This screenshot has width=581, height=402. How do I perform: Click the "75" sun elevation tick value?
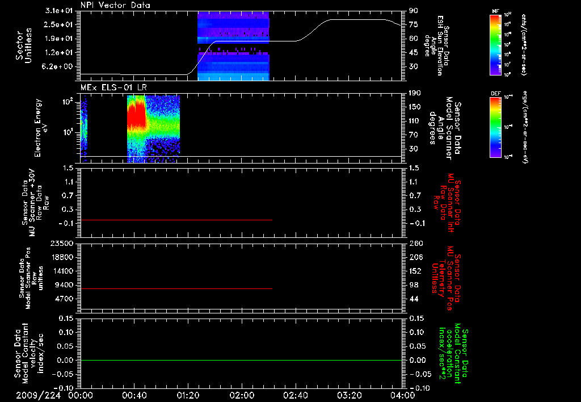point(414,24)
